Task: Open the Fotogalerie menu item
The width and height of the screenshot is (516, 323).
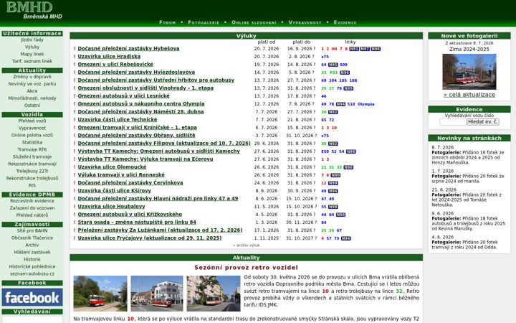Action: pos(204,22)
